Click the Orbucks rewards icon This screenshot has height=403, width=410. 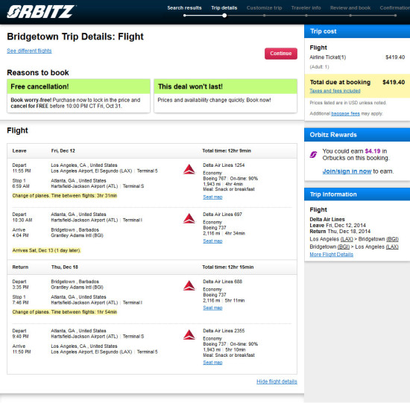coord(313,155)
